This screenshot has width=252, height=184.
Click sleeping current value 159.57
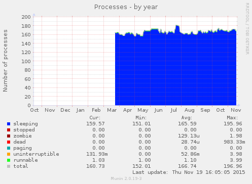tap(95, 124)
